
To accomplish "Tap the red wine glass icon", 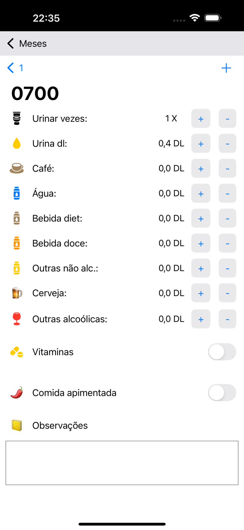I will point(17,319).
